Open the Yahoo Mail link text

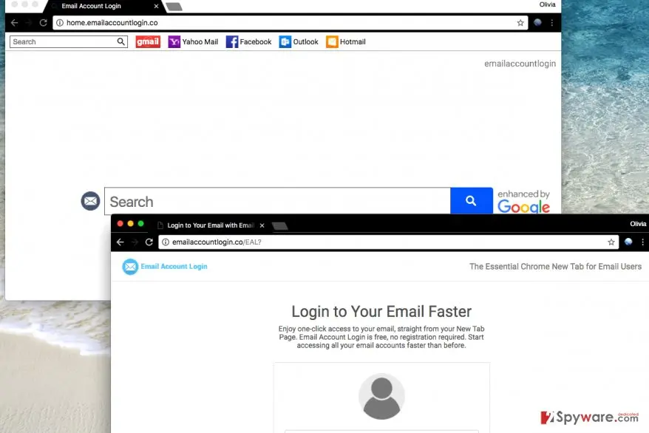click(200, 42)
